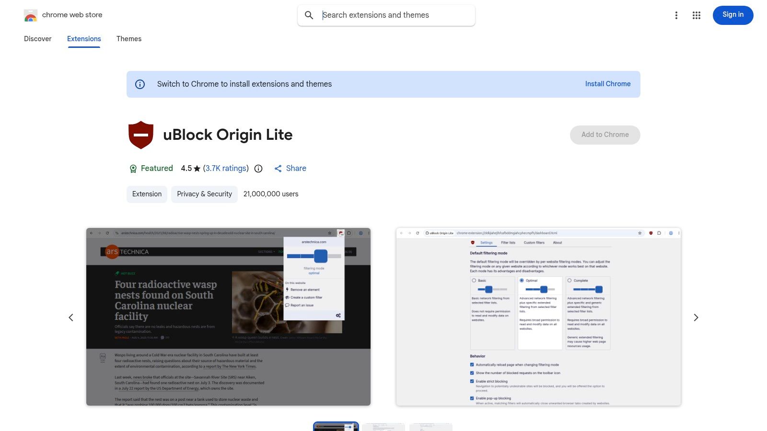Select the second carousel thumbnail indicator
The width and height of the screenshot is (767, 431).
coord(383,427)
